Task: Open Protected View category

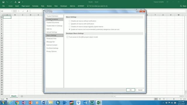Action: pos(54,38)
